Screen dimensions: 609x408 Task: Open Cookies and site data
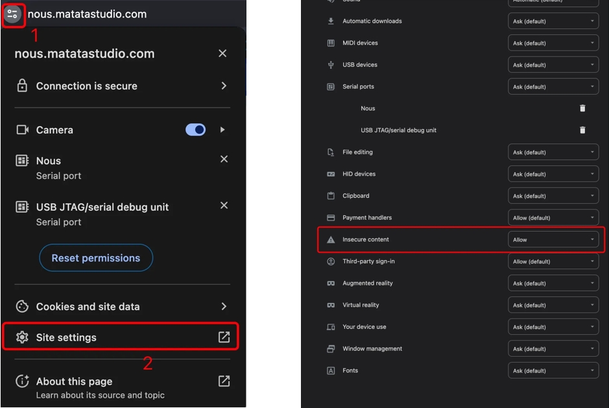click(122, 307)
